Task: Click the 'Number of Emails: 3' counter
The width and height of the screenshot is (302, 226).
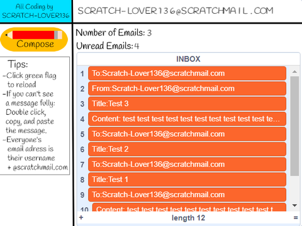Action: 114,33
